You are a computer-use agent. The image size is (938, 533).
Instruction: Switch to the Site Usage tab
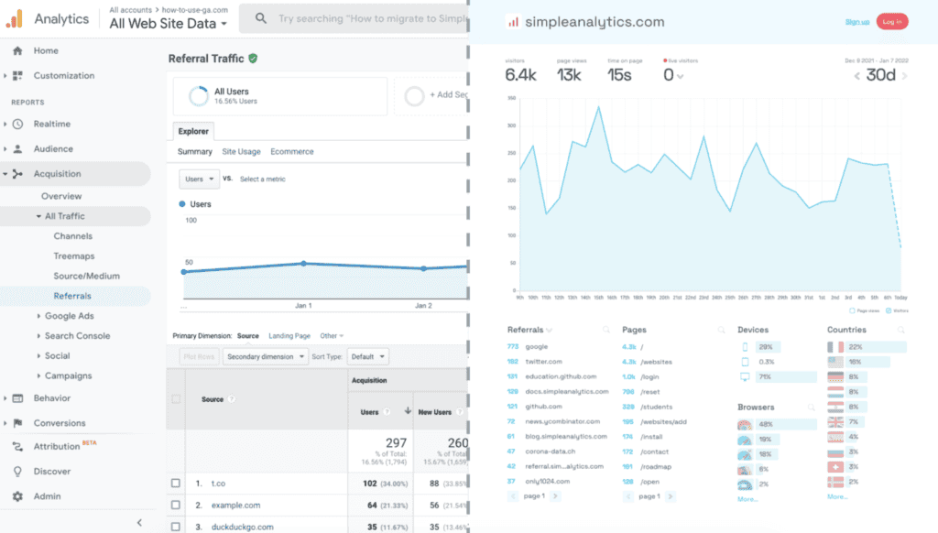point(241,152)
